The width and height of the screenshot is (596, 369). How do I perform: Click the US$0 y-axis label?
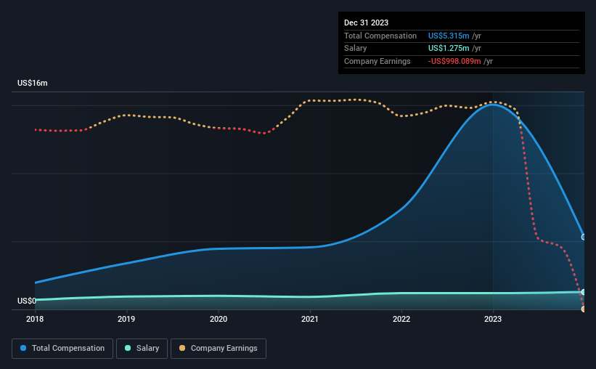click(x=27, y=301)
